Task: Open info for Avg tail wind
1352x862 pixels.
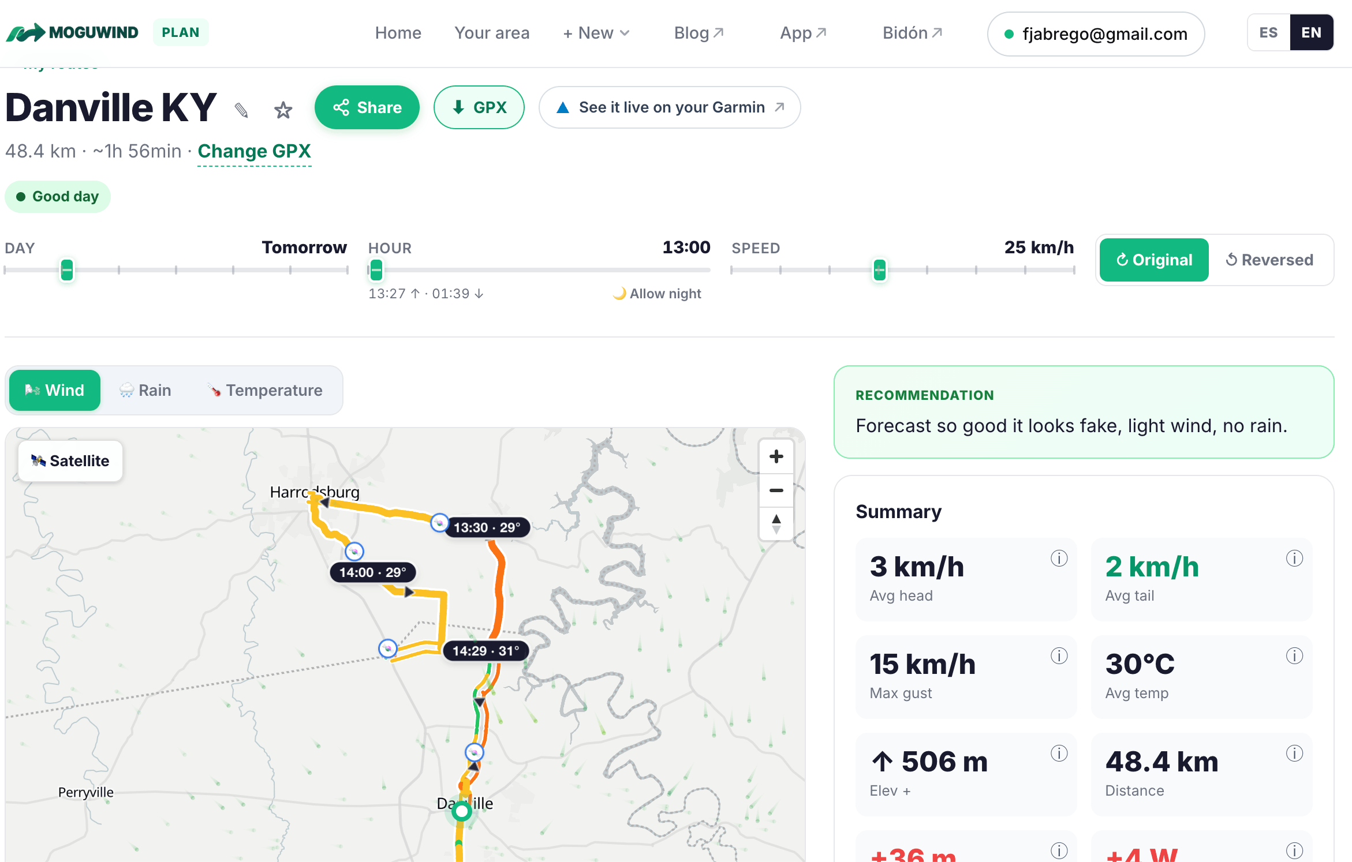Action: pyautogui.click(x=1294, y=558)
